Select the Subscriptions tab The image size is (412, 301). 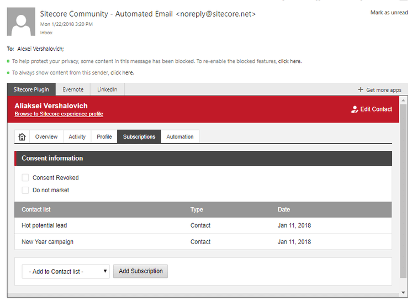(x=139, y=136)
